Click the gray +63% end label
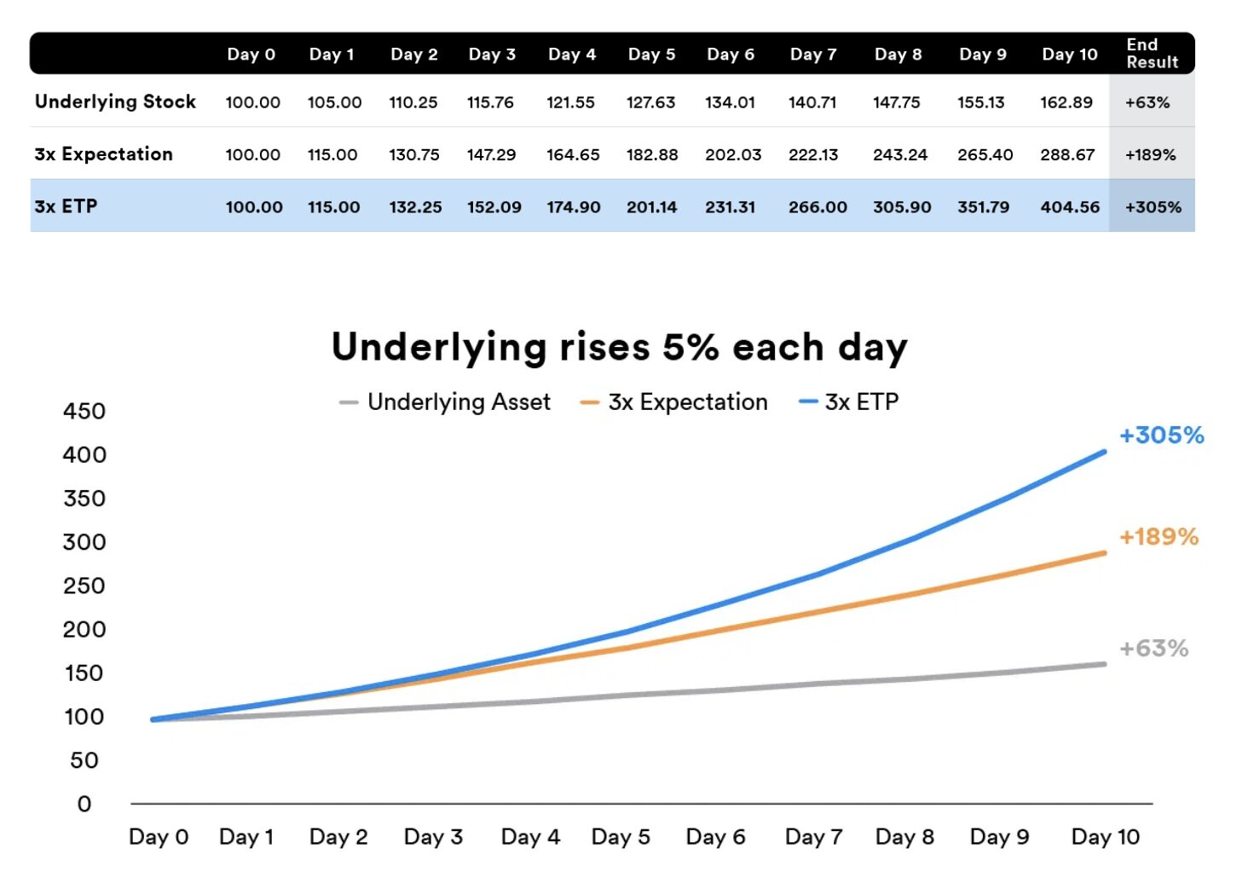The width and height of the screenshot is (1248, 895). (x=1153, y=649)
